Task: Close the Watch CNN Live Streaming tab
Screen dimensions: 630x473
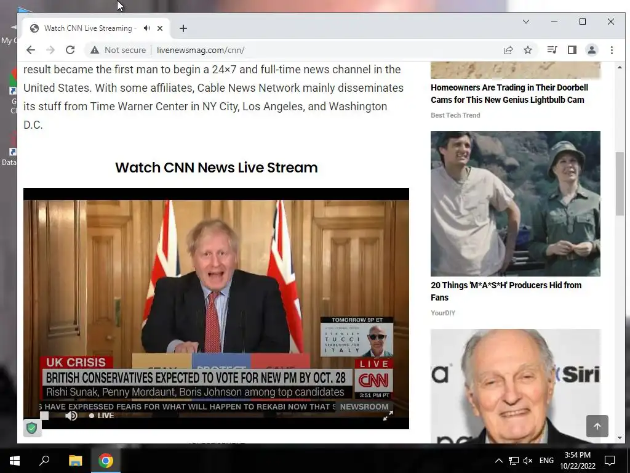Action: click(x=160, y=28)
